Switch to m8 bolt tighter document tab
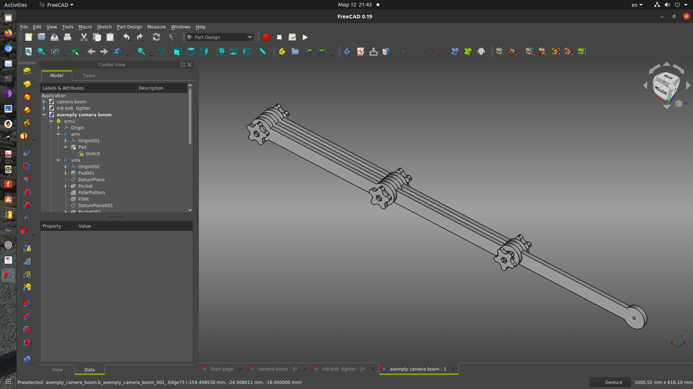 pyautogui.click(x=343, y=369)
